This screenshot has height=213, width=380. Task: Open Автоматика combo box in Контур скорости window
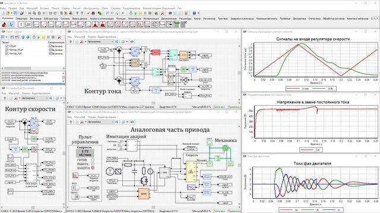coord(34,98)
